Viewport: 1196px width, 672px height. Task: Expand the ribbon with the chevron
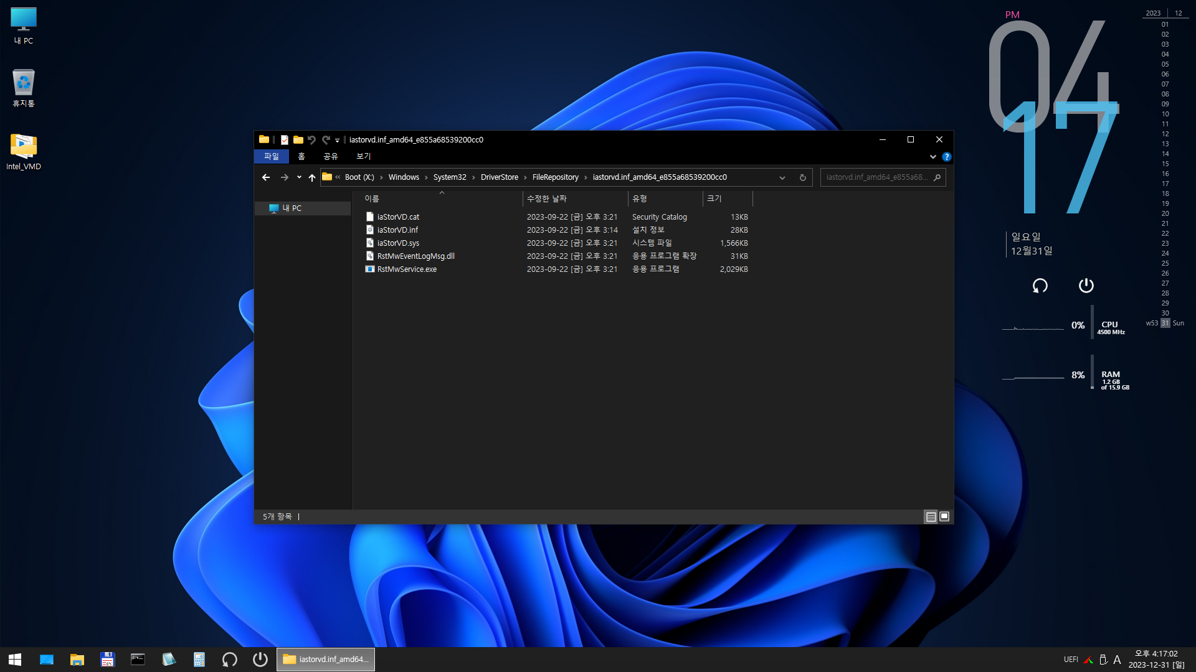(x=933, y=157)
